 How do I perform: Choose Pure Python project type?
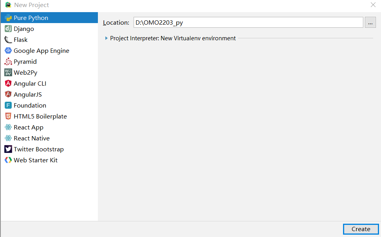tap(49, 18)
